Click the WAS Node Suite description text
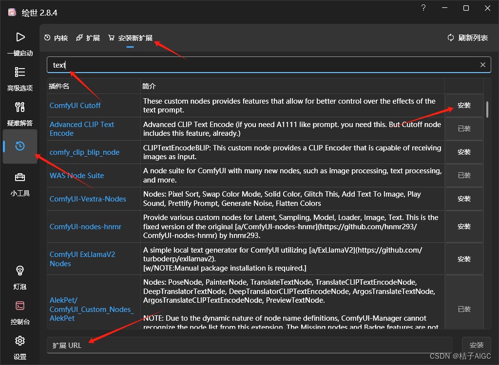The height and width of the screenshot is (365, 499). pos(292,176)
